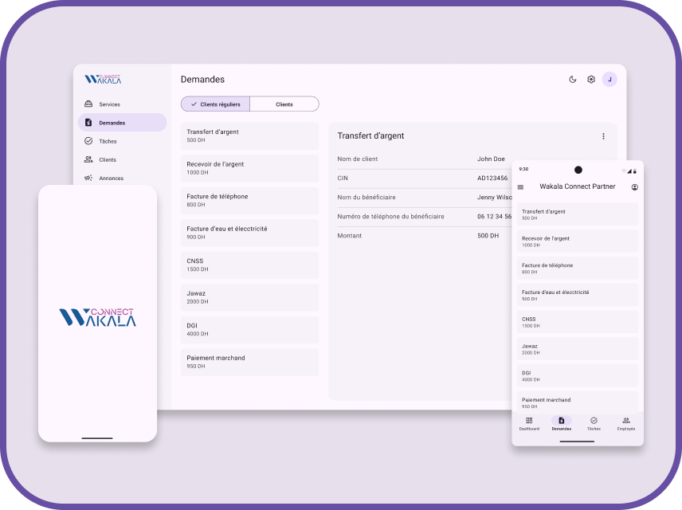Tap Employés in mobile bottom navigation
The width and height of the screenshot is (682, 510).
click(626, 423)
